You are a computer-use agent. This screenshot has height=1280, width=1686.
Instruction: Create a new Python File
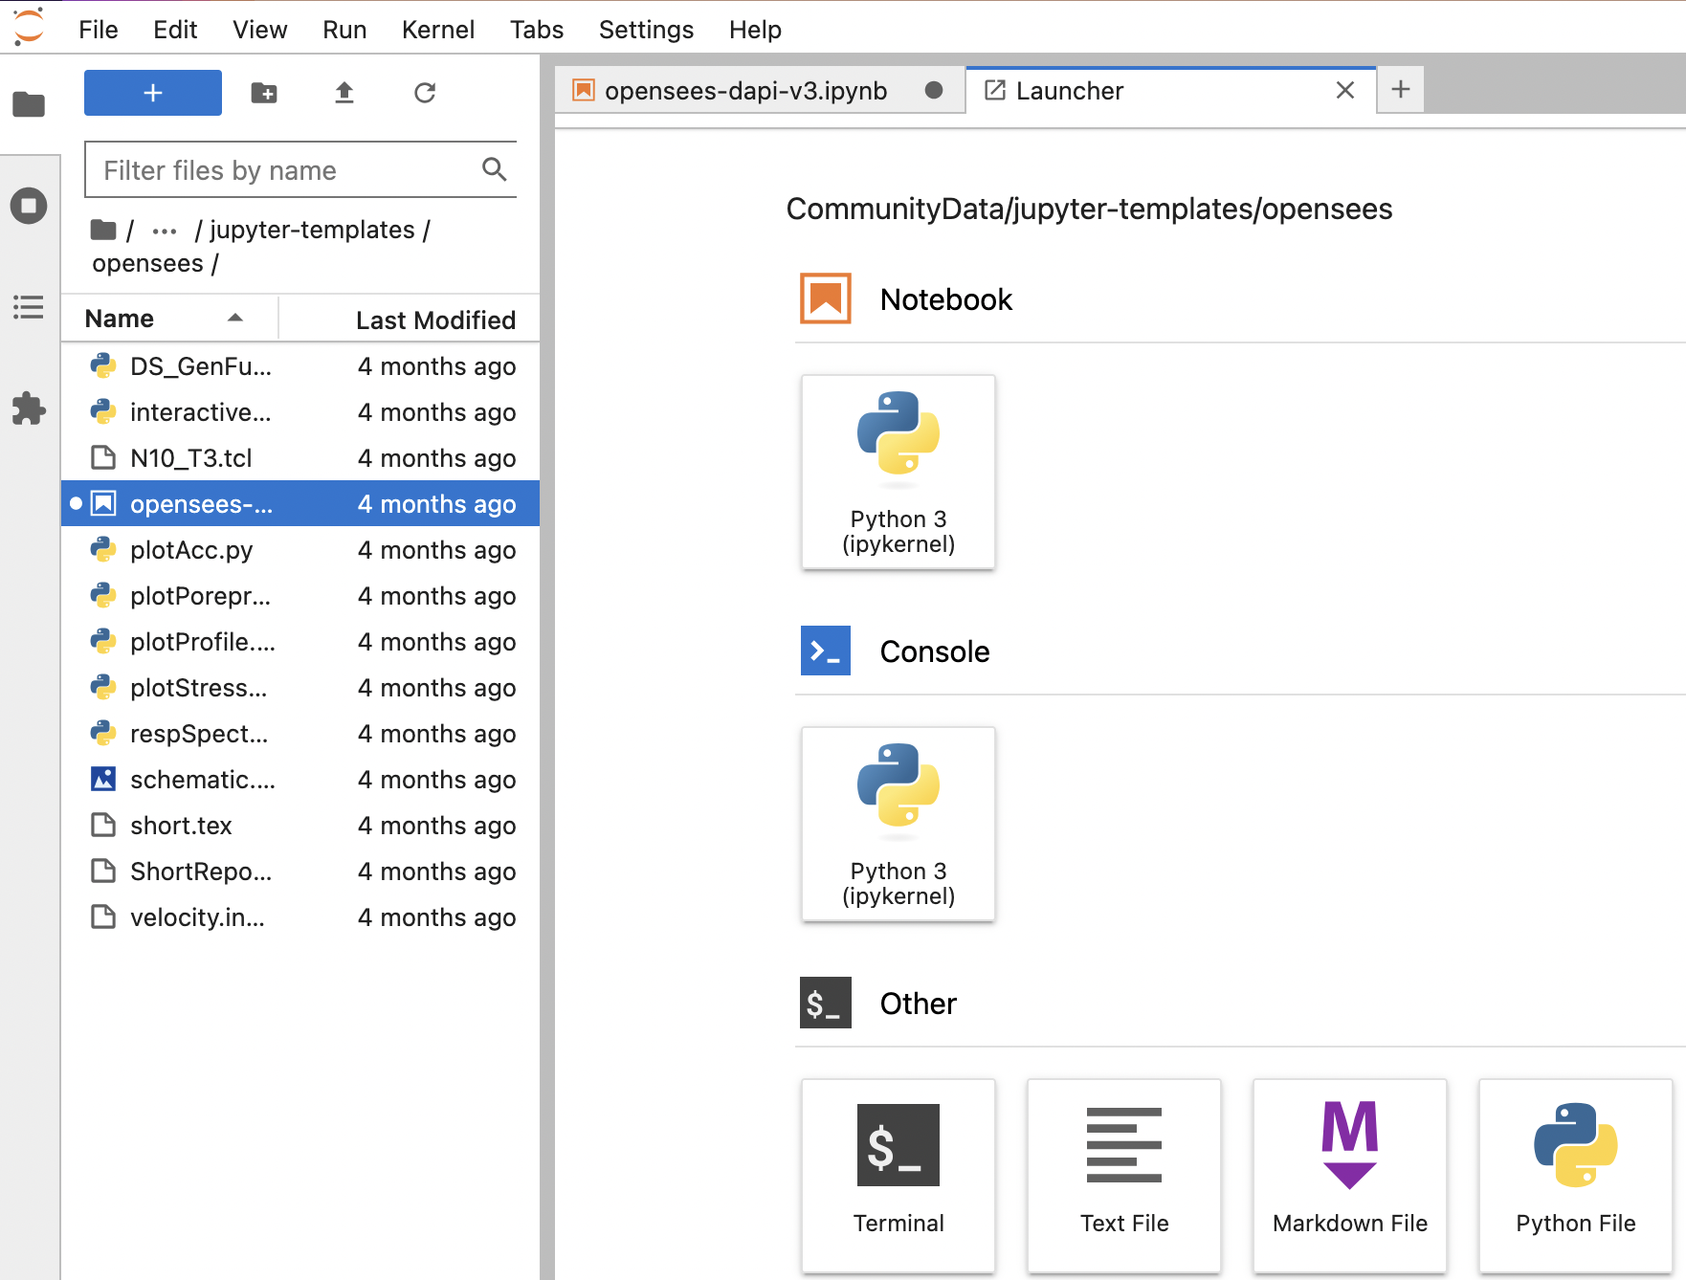(1576, 1176)
